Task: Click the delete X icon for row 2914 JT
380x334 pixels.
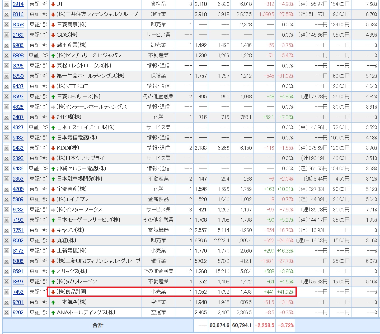Action: (x=7, y=4)
